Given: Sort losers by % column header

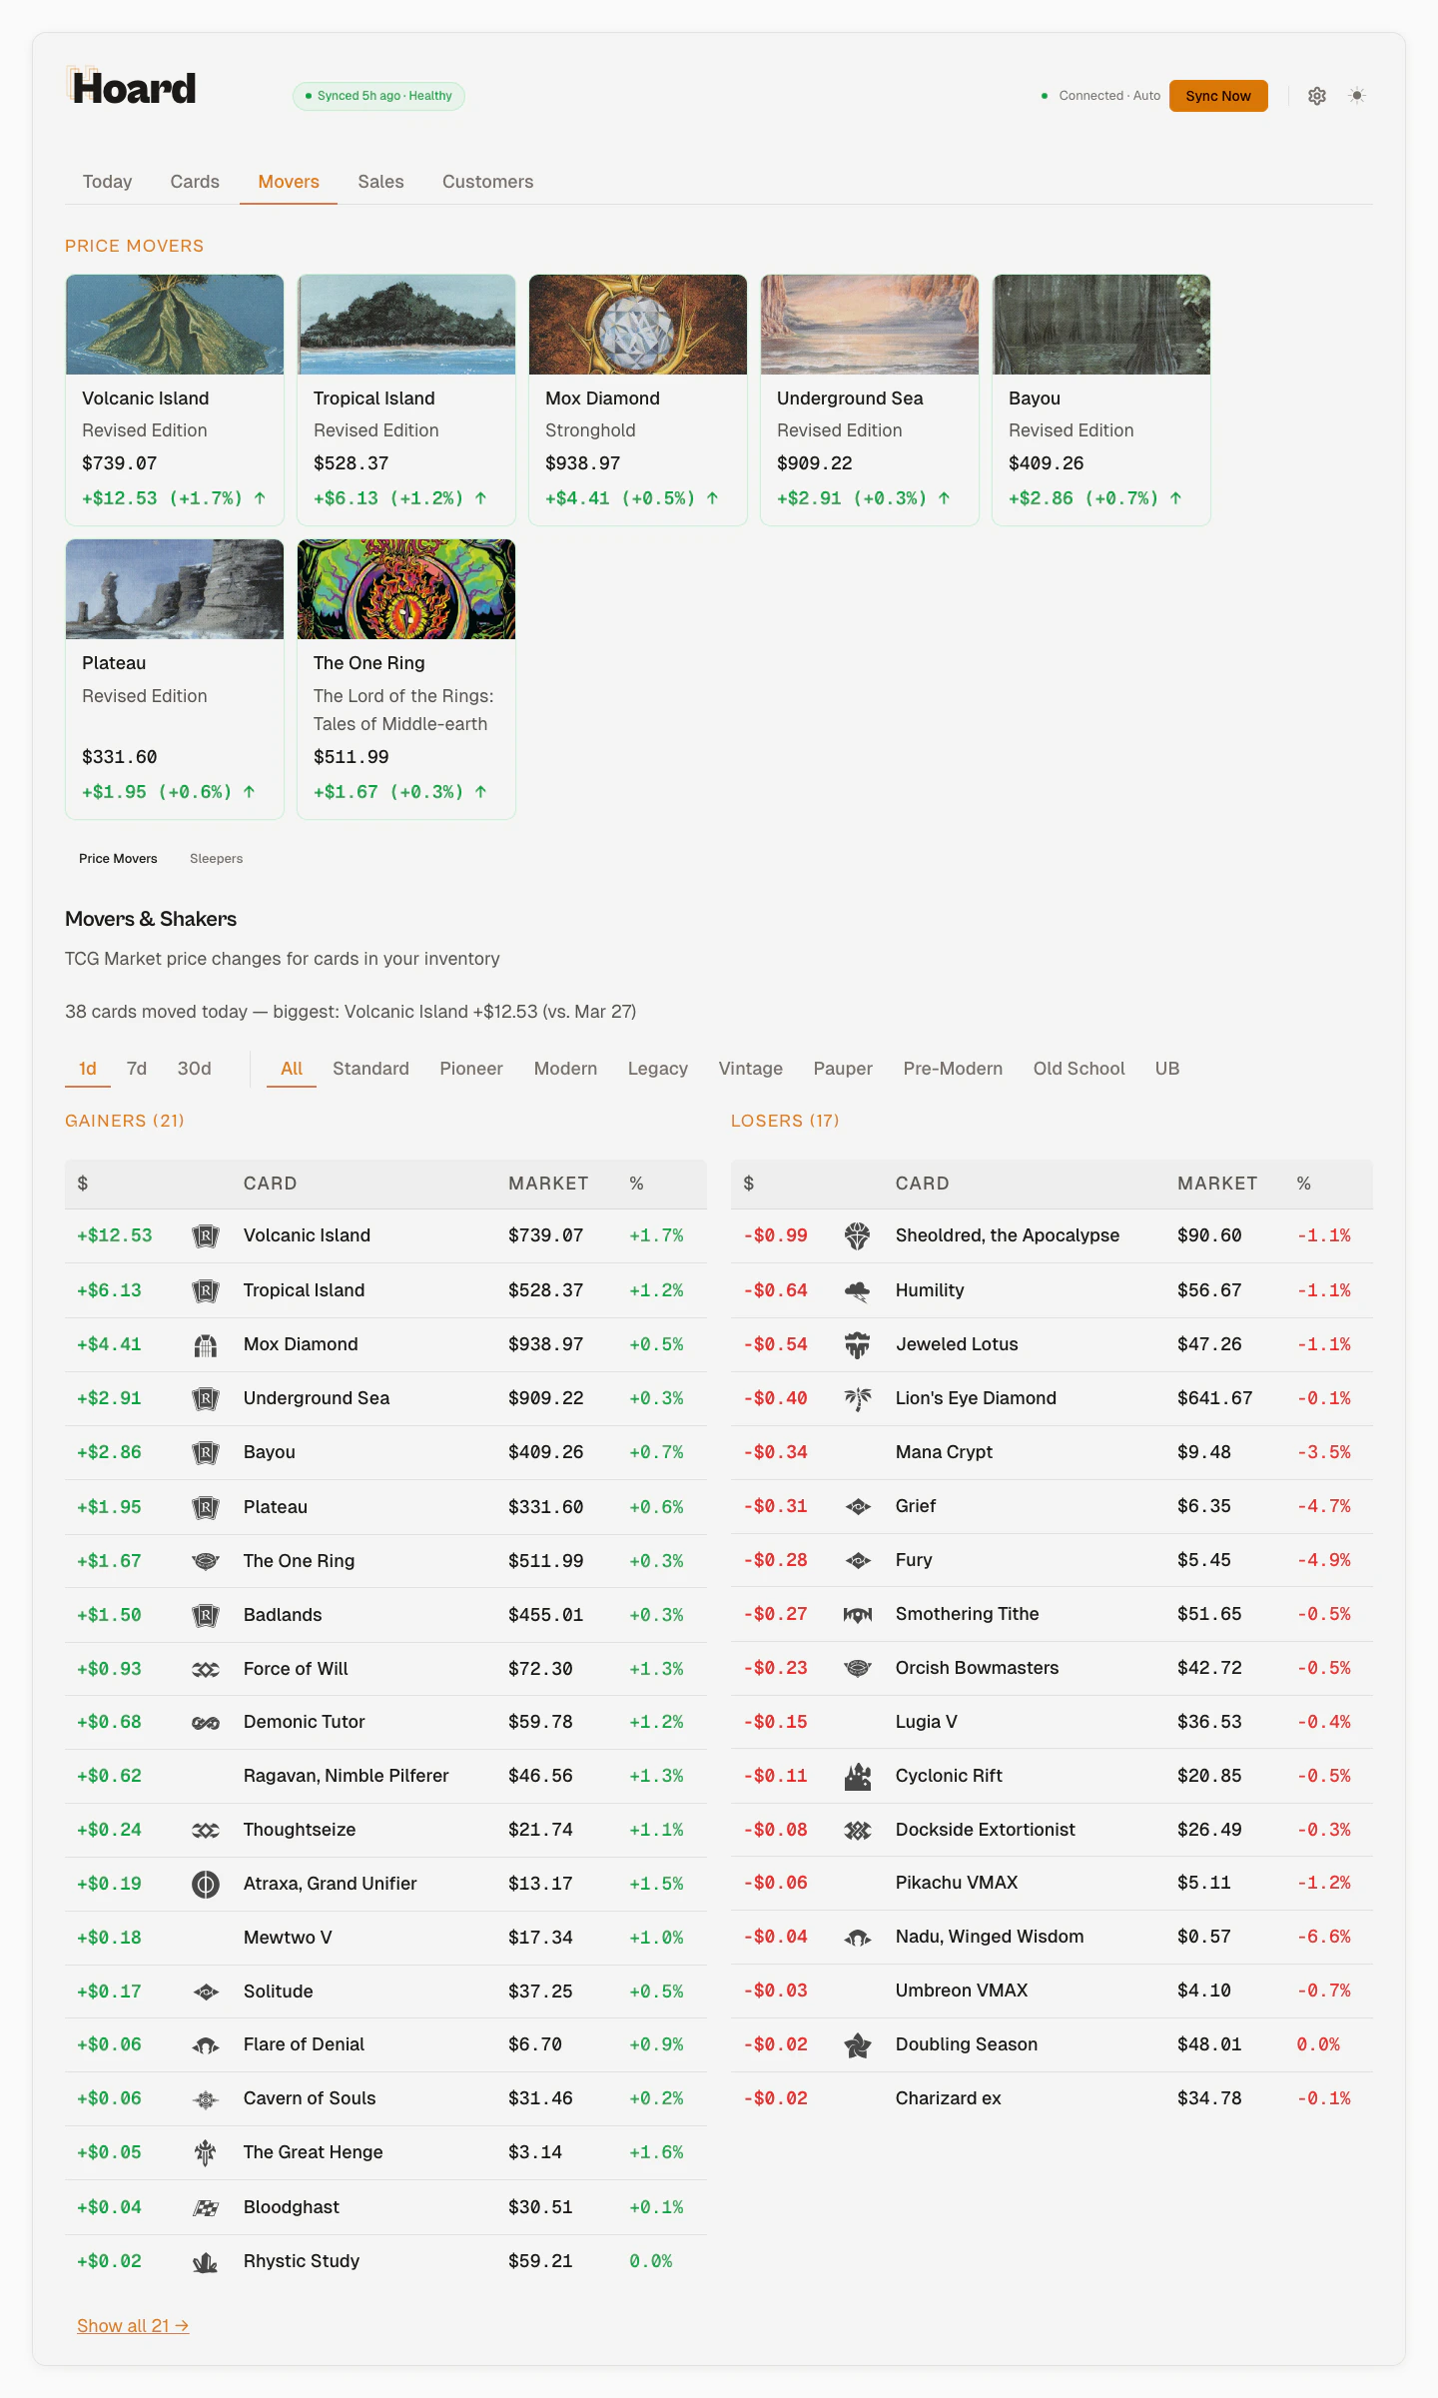Looking at the screenshot, I should (x=1303, y=1184).
